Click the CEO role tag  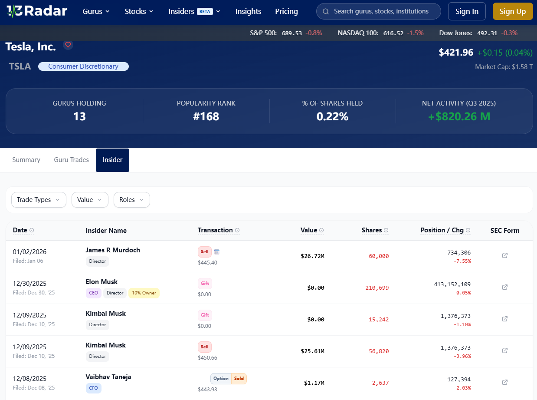pos(94,293)
